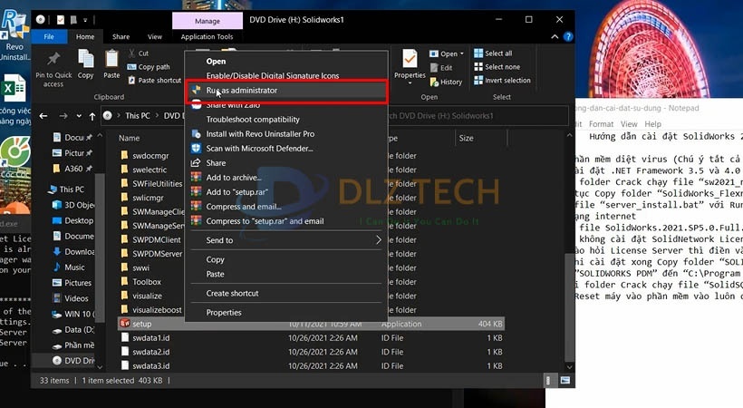
Task: Choose Paste in the context menu
Action: click(x=285, y=274)
